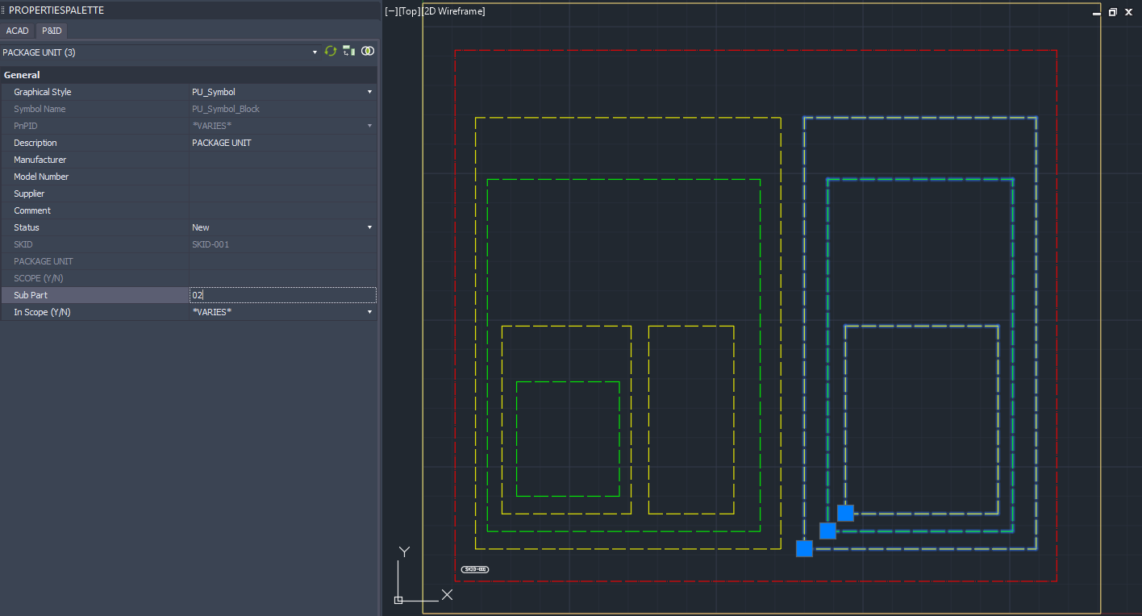1142x616 pixels.
Task: Click the overlapping circles intersection icon
Action: 368,51
